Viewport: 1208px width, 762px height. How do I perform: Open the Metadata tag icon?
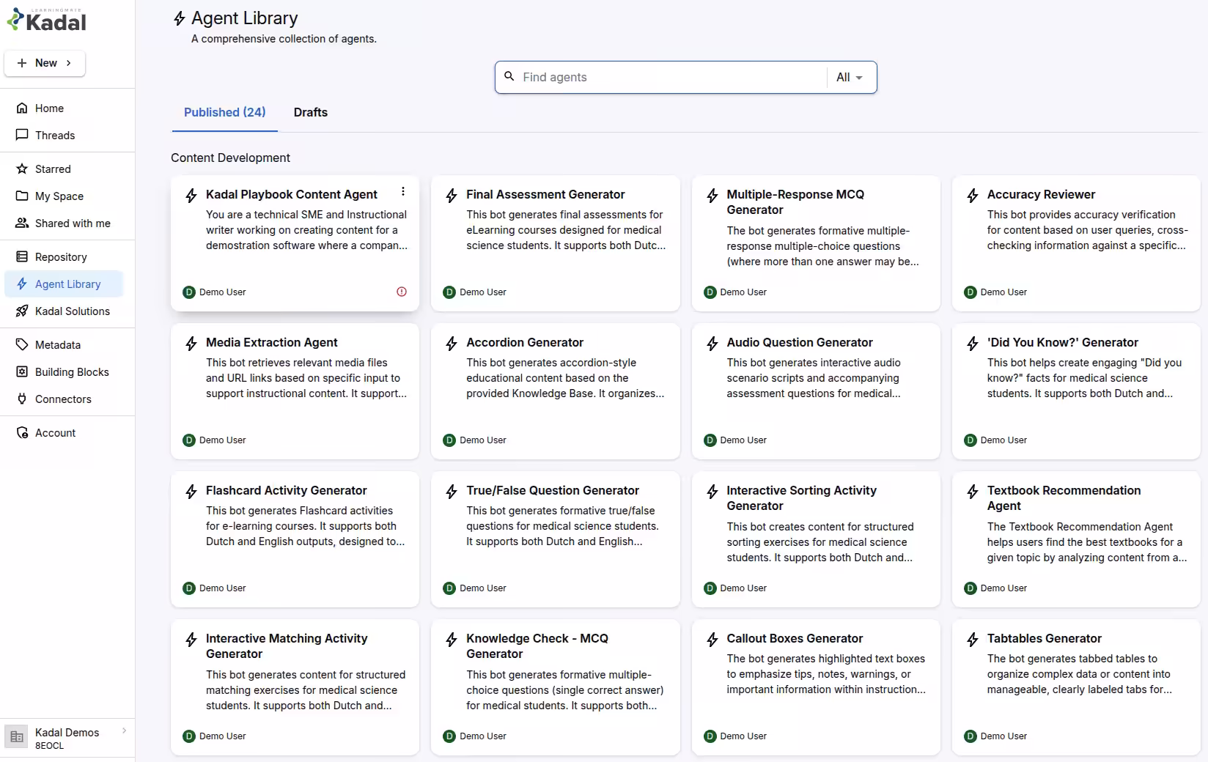22,345
